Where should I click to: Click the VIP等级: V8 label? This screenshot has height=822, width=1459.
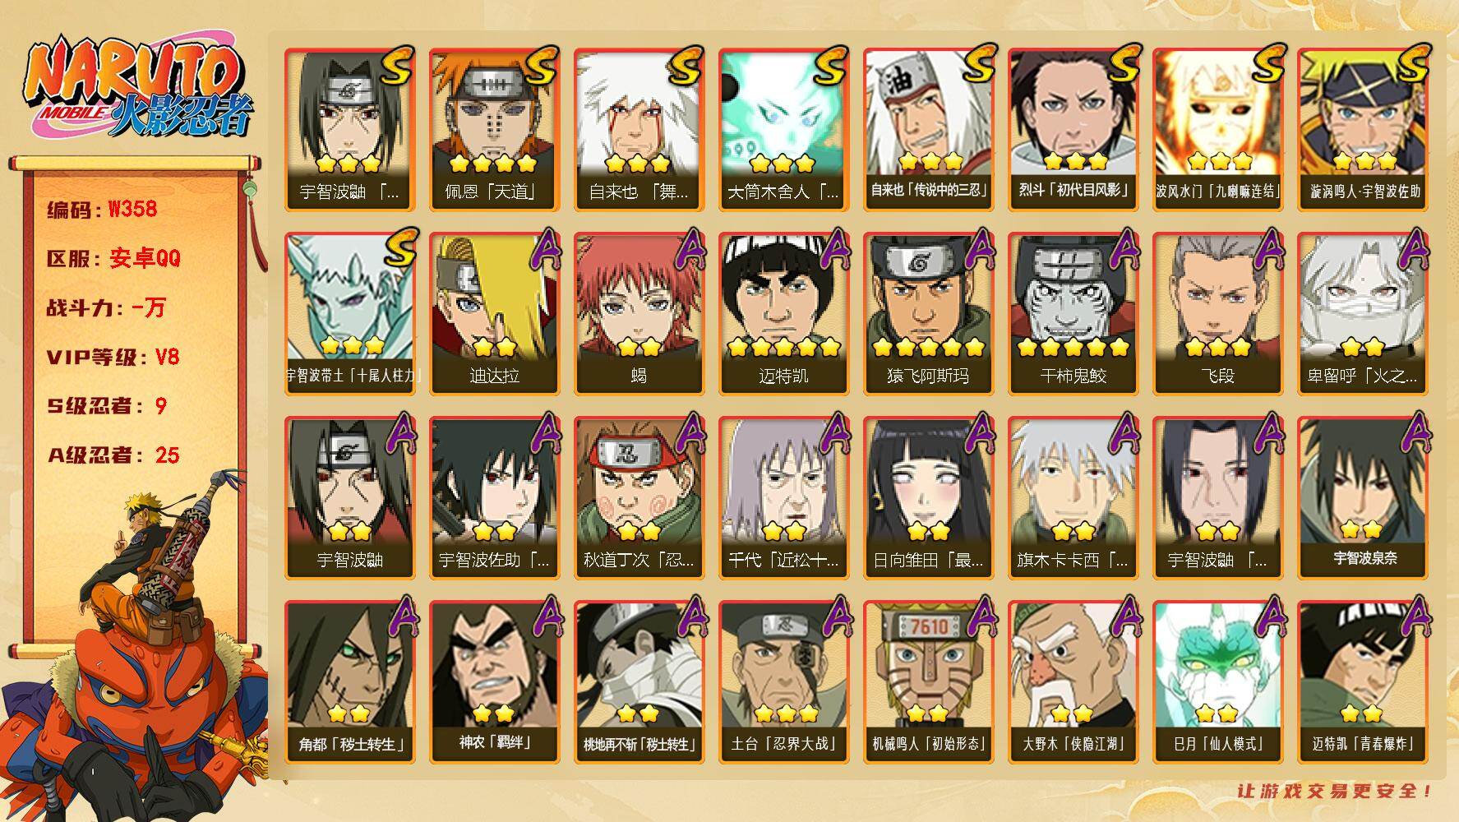pyautogui.click(x=113, y=357)
